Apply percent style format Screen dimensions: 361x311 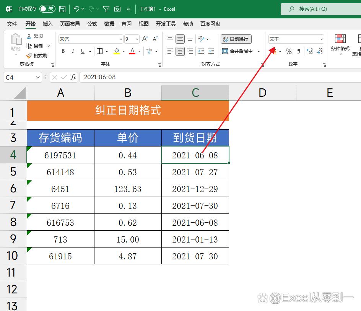tap(289, 51)
